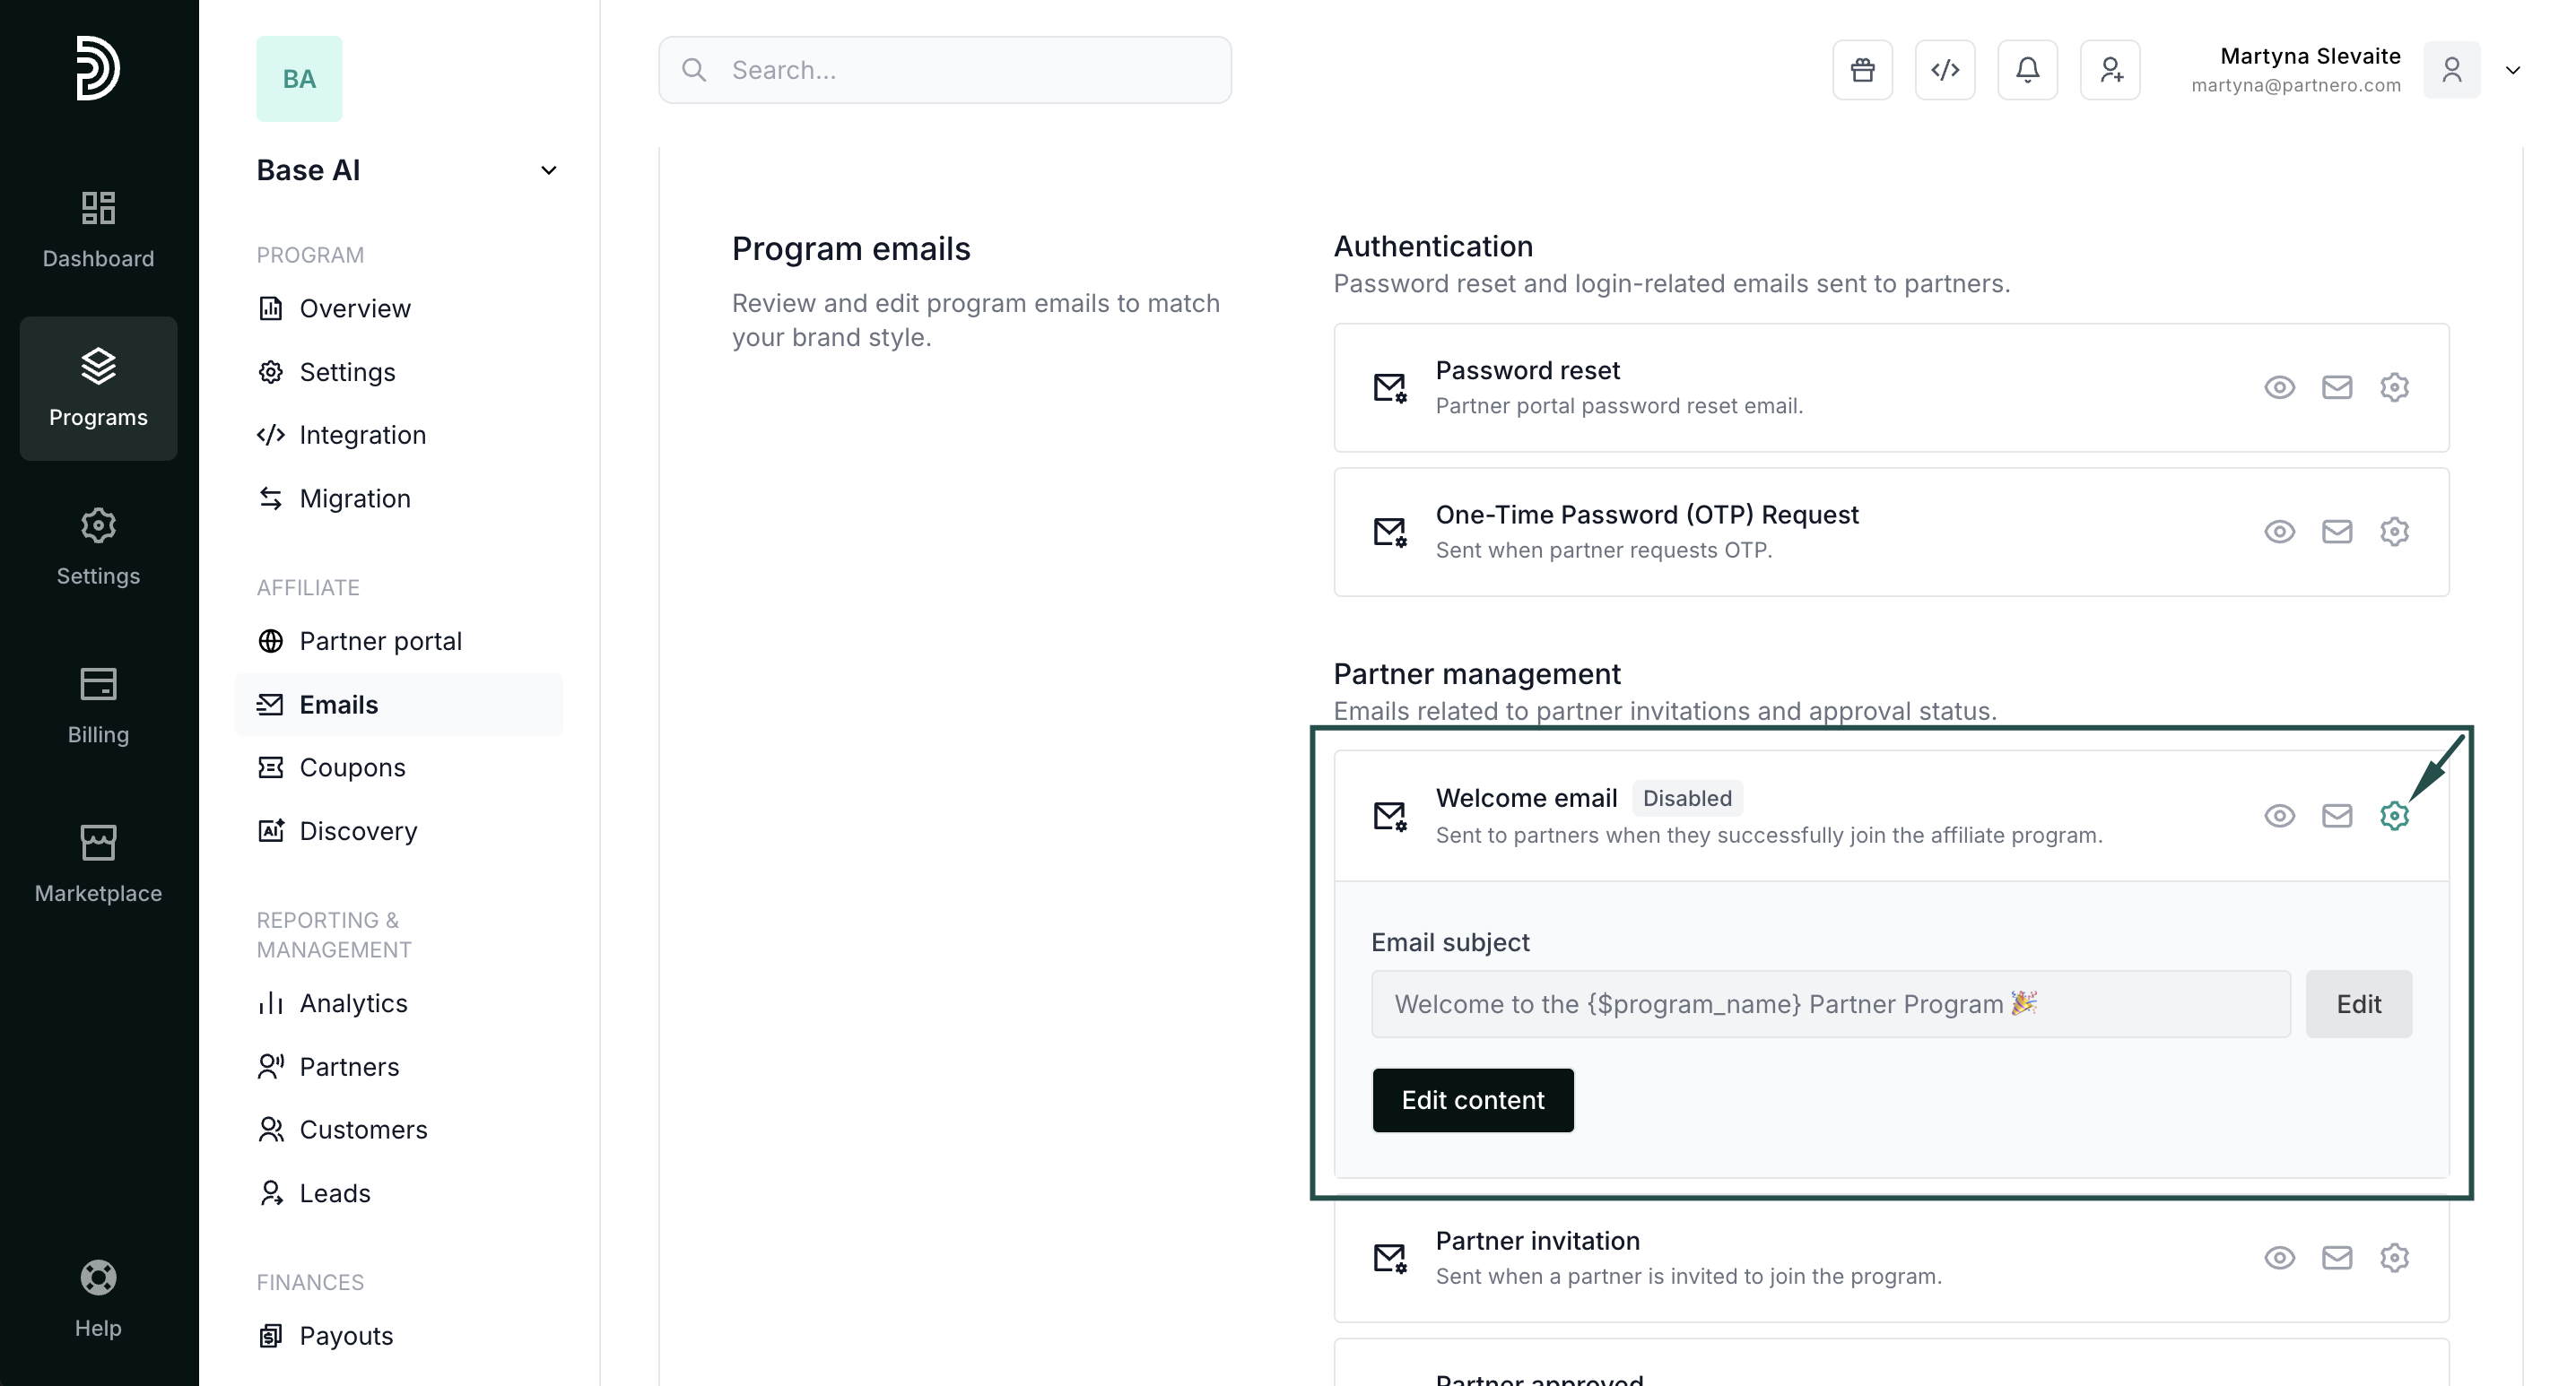Open the Coupons menu item

point(352,767)
